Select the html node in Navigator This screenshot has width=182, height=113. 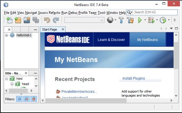pyautogui.click(x=19, y=79)
